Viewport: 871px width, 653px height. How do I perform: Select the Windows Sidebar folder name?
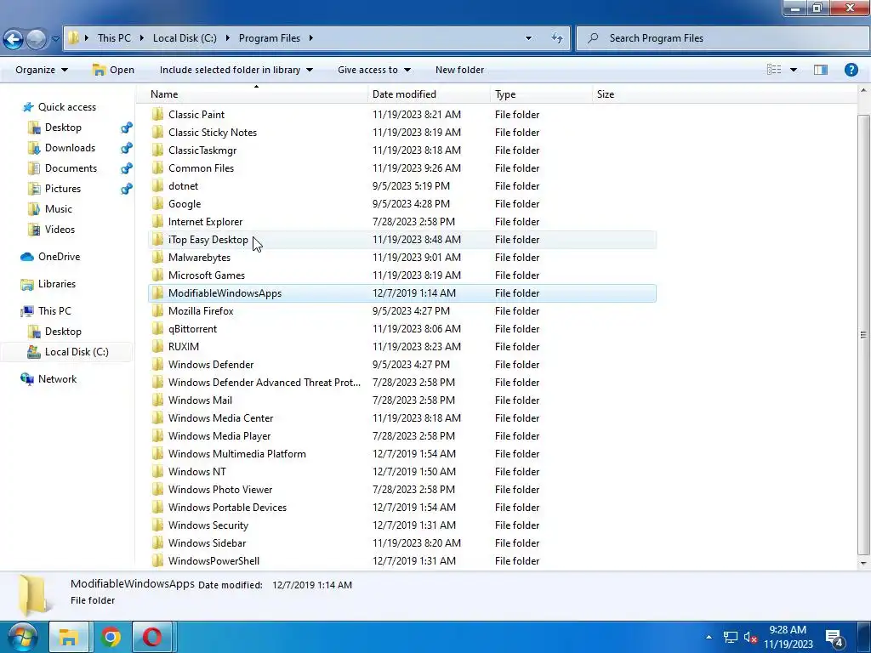click(x=208, y=543)
